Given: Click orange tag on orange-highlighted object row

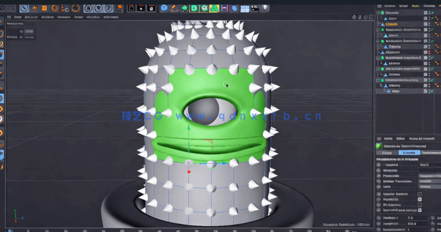Looking at the screenshot, I should coord(437,24).
